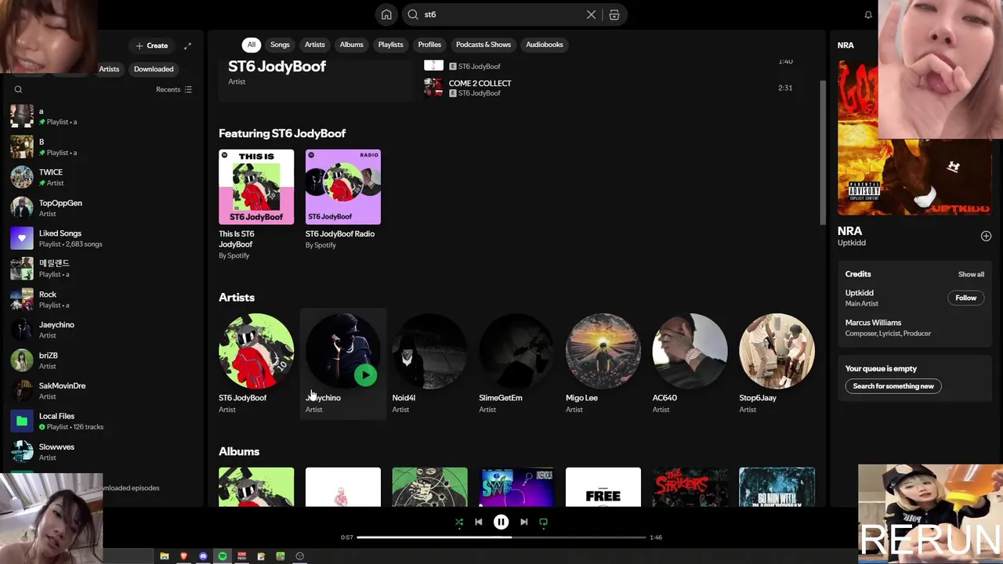Select the Podcasts & Shows filter chip

[483, 45]
